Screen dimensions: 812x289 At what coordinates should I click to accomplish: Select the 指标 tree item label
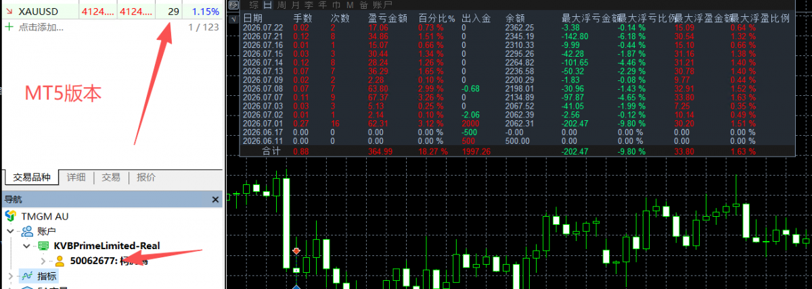(47, 275)
